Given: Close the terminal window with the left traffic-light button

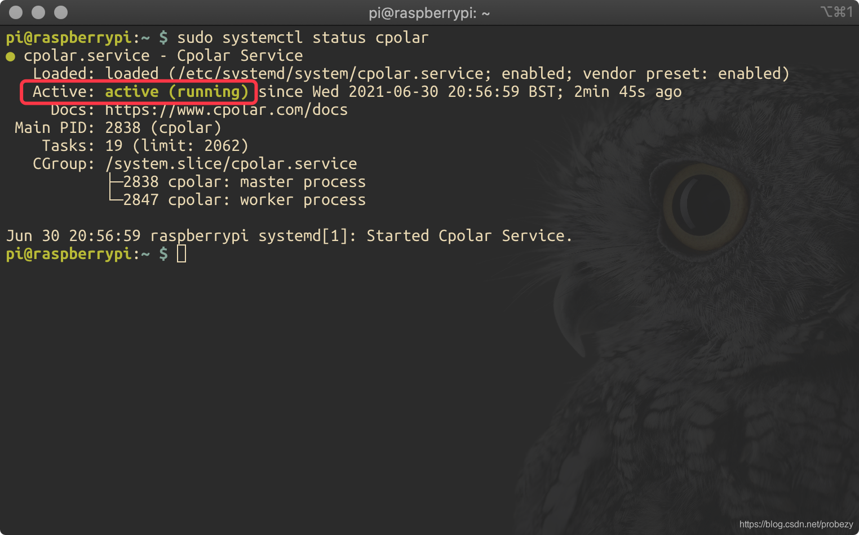Looking at the screenshot, I should (x=16, y=12).
